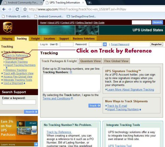The image size is (165, 147).
Task: Click the browser forward arrow
Action: tap(10, 9)
